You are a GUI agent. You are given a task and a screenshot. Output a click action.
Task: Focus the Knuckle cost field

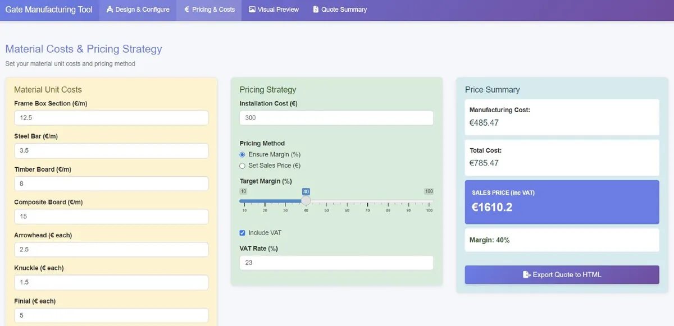(111, 282)
